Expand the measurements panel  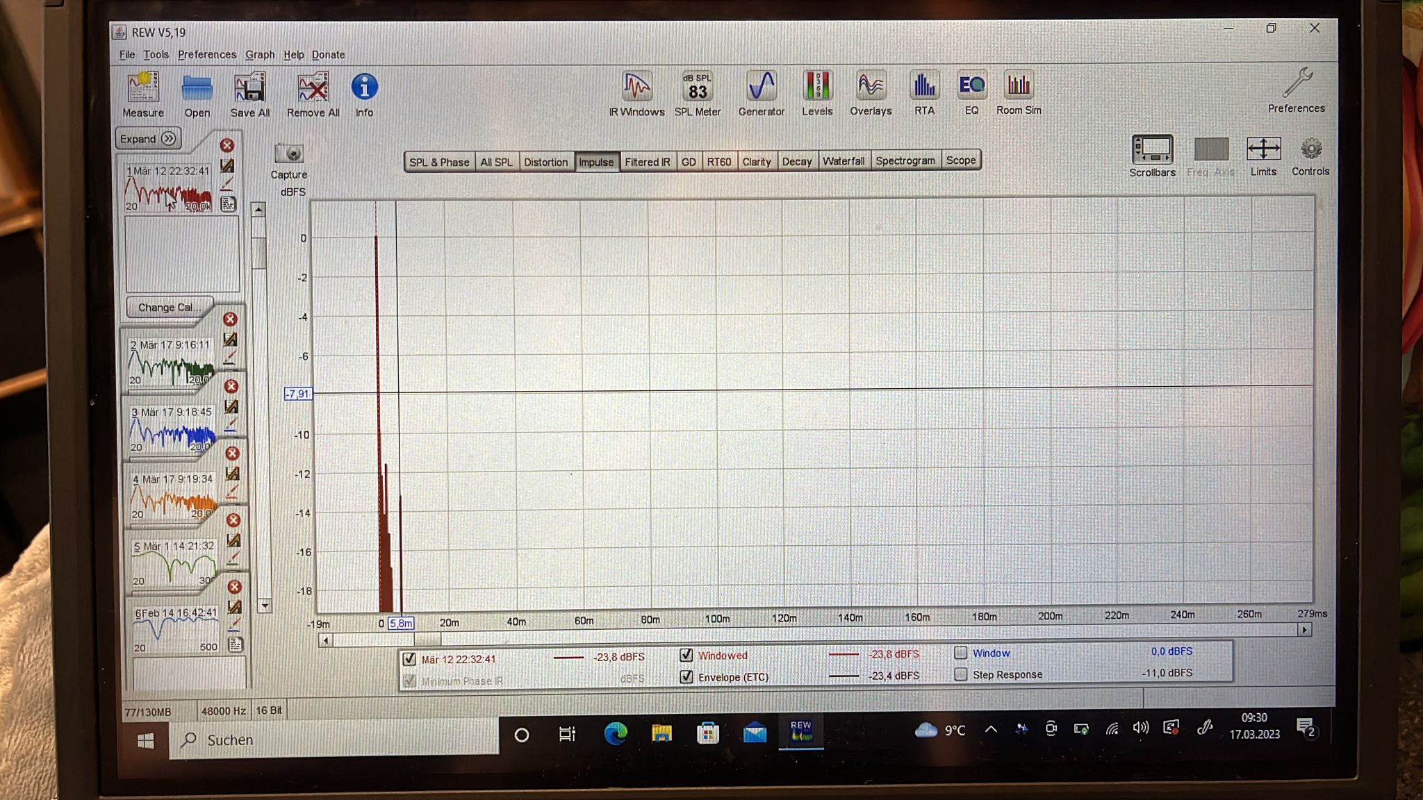tap(147, 138)
